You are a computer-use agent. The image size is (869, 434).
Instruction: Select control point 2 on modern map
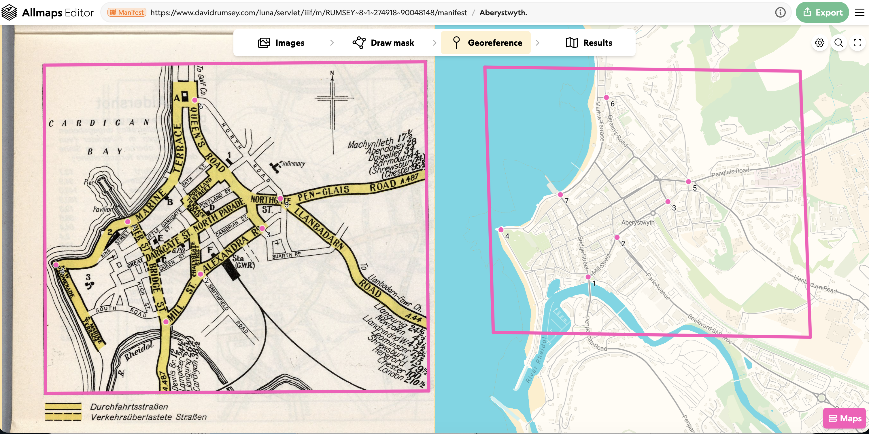617,237
